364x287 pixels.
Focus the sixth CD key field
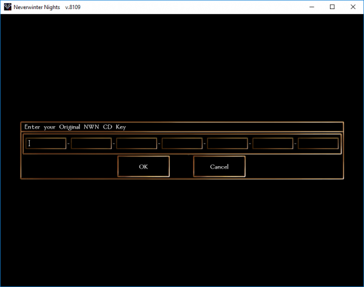[x=273, y=143]
